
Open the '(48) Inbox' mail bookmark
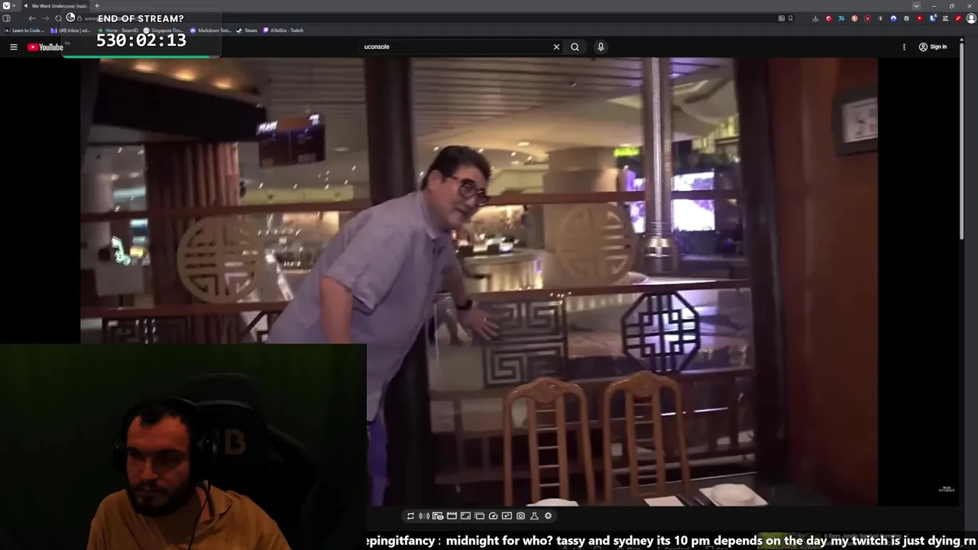point(70,31)
